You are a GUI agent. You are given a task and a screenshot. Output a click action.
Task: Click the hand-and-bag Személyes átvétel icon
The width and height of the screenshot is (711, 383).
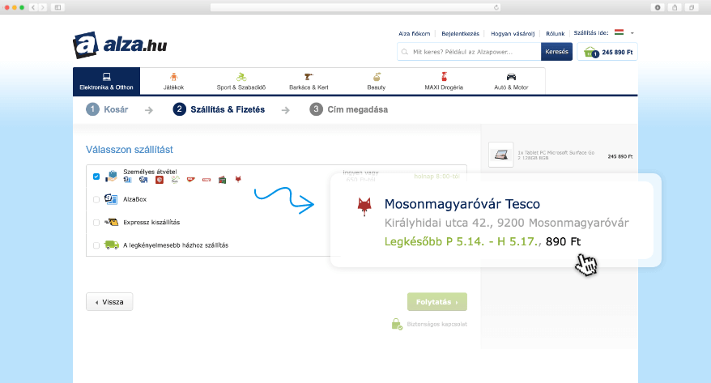tap(111, 176)
